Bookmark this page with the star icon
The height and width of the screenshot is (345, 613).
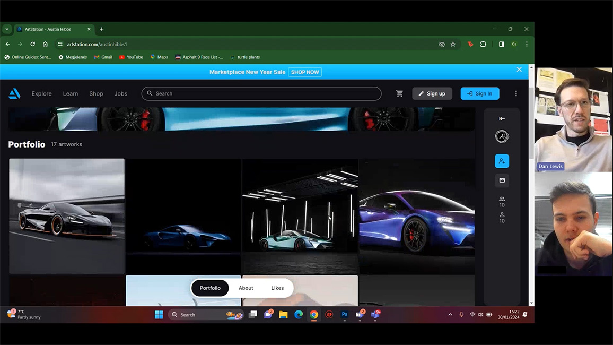(453, 44)
